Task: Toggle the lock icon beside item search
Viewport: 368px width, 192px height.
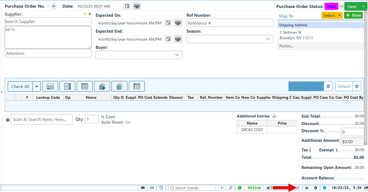Action: click(x=8, y=120)
